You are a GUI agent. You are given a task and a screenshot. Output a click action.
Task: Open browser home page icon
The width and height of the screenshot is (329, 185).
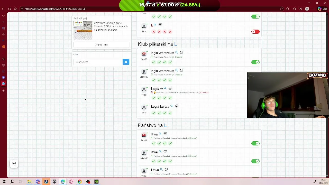pos(16,9)
